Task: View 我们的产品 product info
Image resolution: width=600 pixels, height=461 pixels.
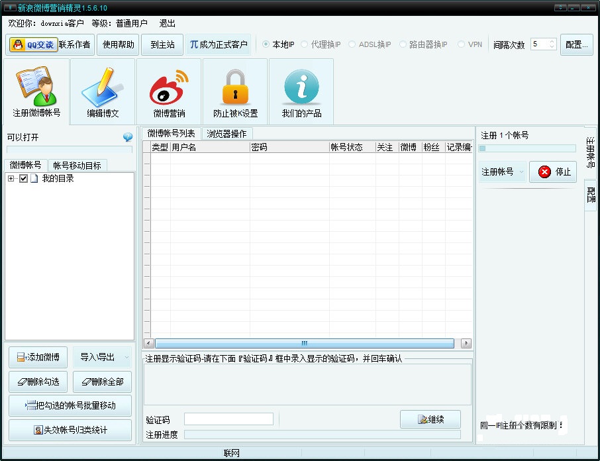Action: 301,91
